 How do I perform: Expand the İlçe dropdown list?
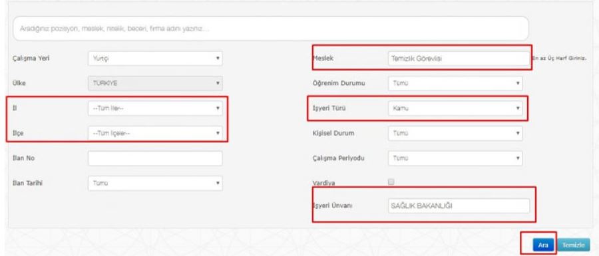pos(155,133)
